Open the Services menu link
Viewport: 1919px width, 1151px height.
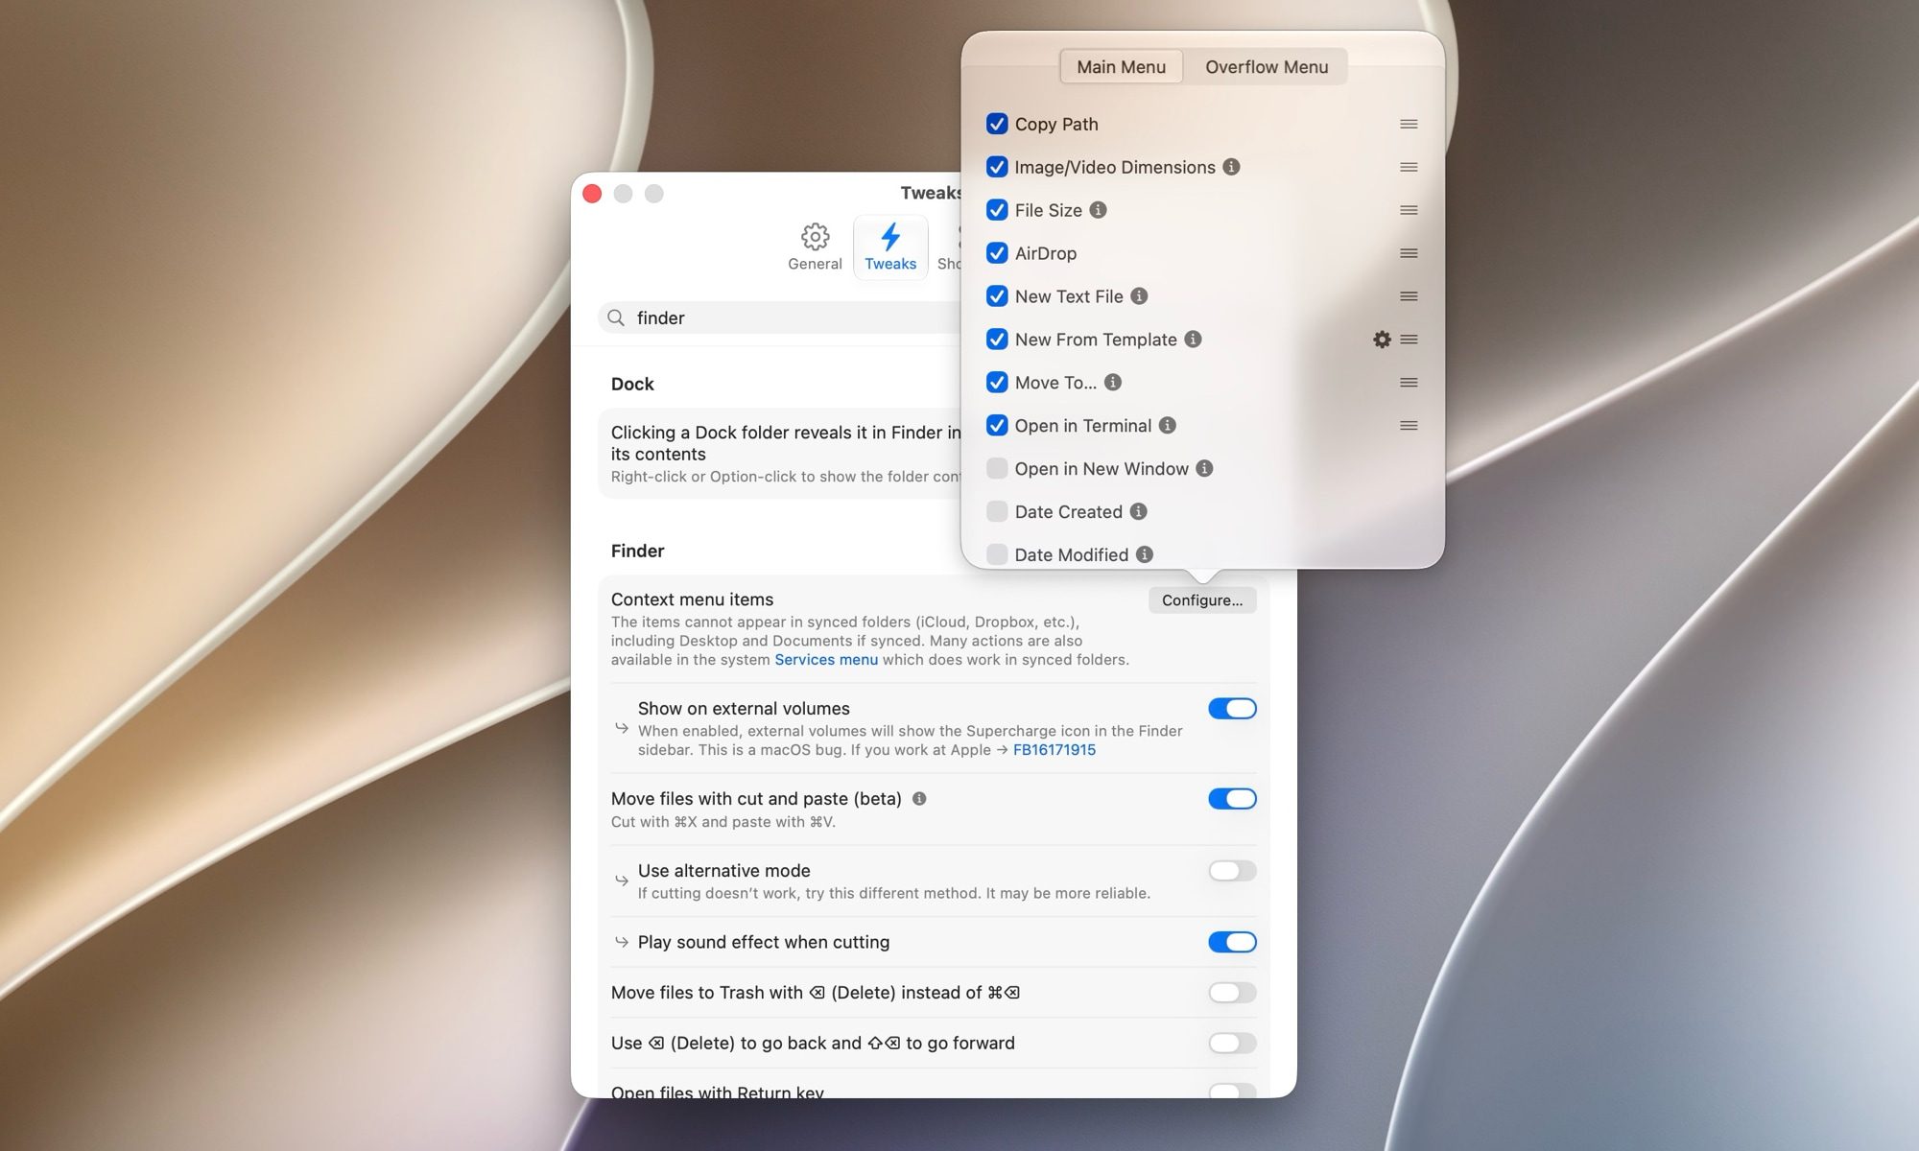(826, 660)
